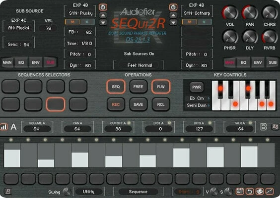The height and width of the screenshot is (198, 280).
Task: Open the AN: Pluck4 sub source selector
Action: tap(18, 28)
